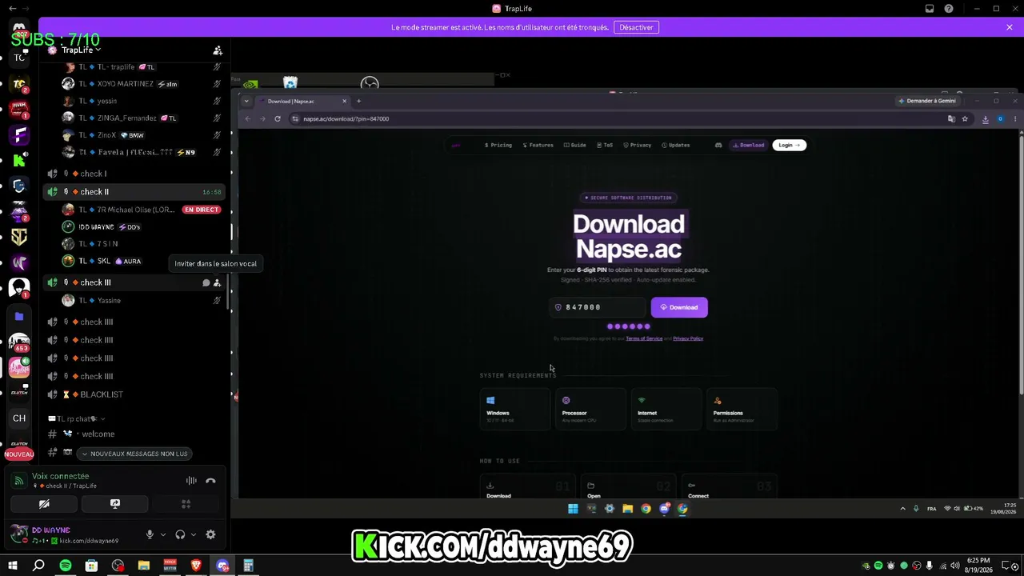Click the Login button
Screen dimensions: 1024x576
[x=789, y=146]
